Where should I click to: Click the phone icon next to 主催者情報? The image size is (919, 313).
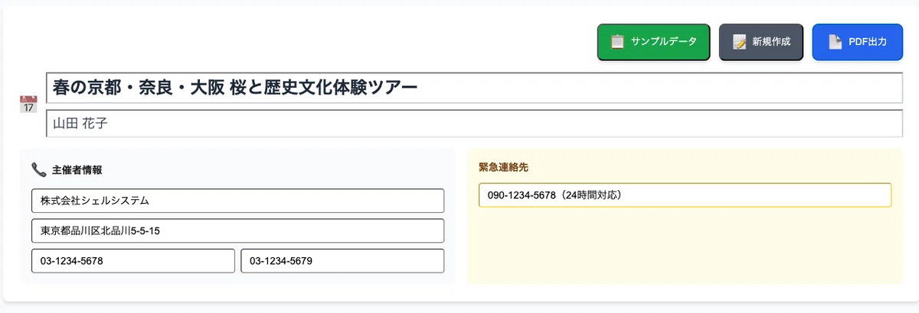[38, 169]
